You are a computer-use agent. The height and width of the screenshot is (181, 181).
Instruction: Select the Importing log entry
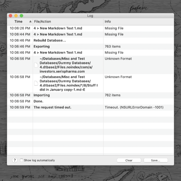(x=42, y=95)
